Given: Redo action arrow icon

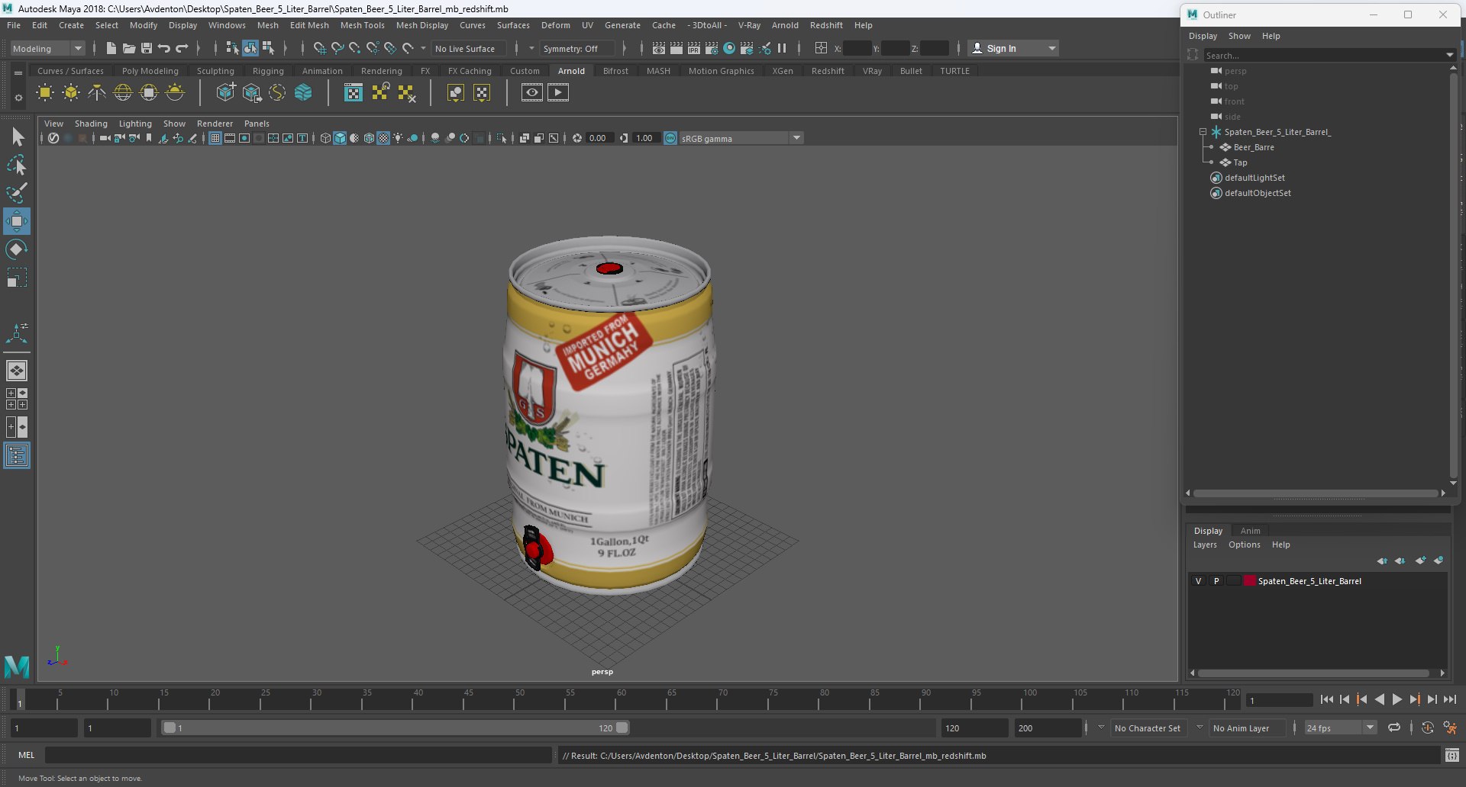Looking at the screenshot, I should click(x=182, y=48).
